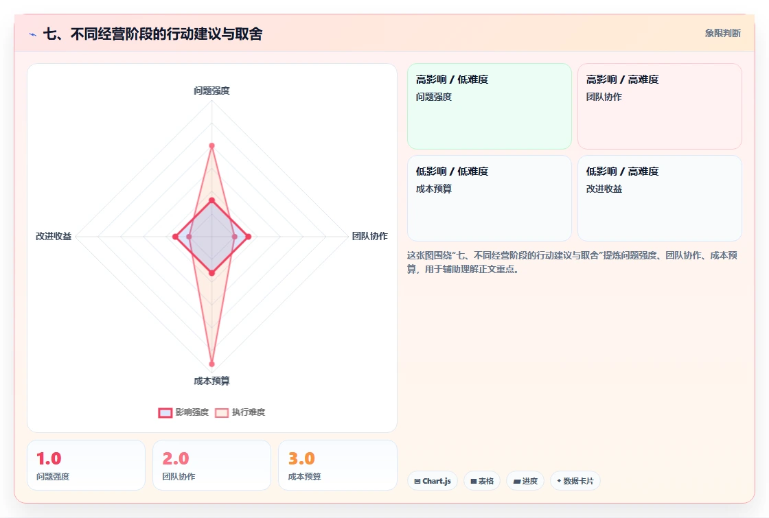Image resolution: width=769 pixels, height=518 pixels.
Task: Open the 低影响 / 低难度 quadrant card
Action: point(490,198)
